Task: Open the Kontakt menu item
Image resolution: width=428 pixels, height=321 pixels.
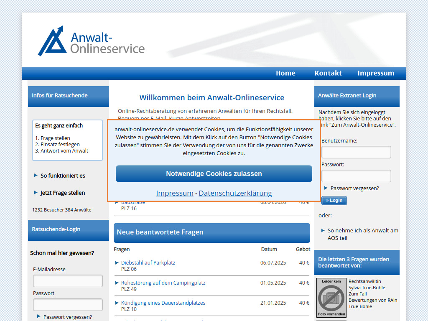Action: (328, 73)
